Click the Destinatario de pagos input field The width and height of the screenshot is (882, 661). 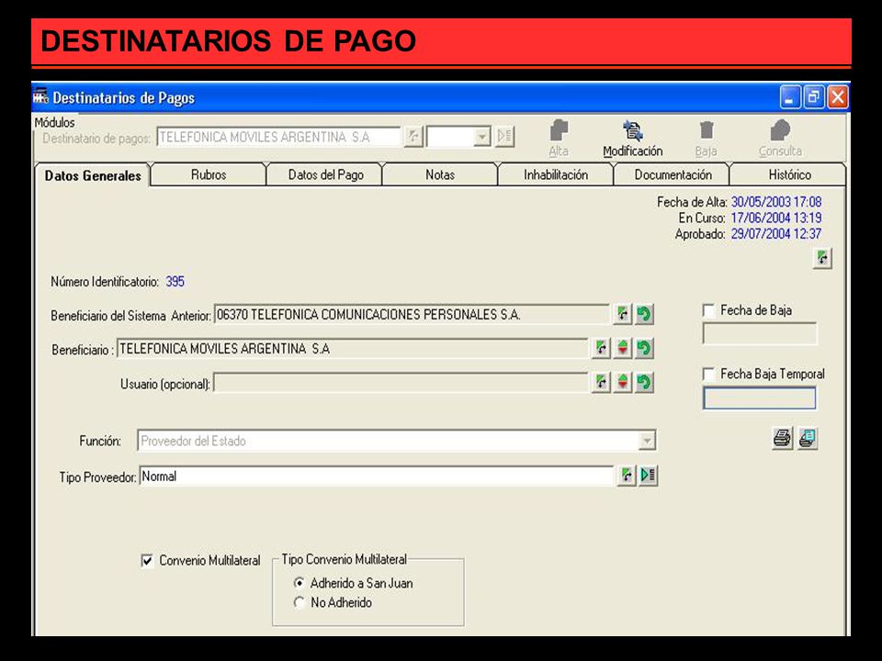click(x=278, y=137)
